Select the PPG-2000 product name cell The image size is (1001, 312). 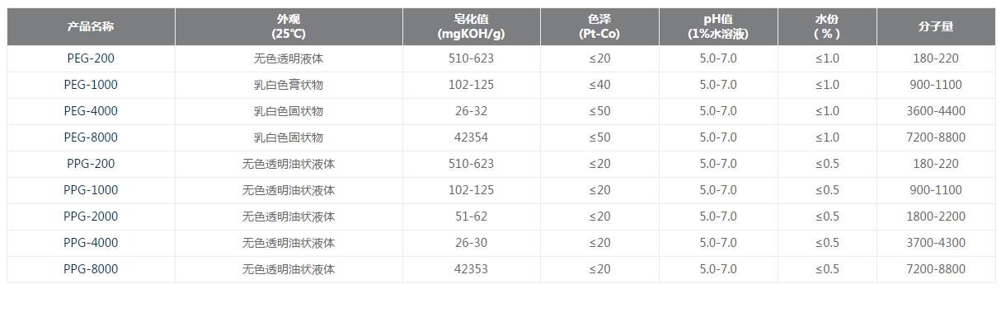[91, 217]
